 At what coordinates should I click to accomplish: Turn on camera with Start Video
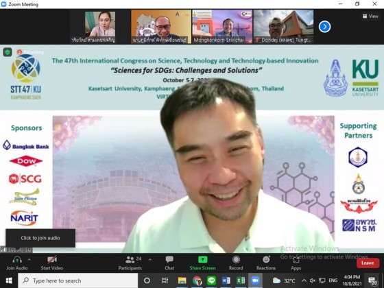52,263
